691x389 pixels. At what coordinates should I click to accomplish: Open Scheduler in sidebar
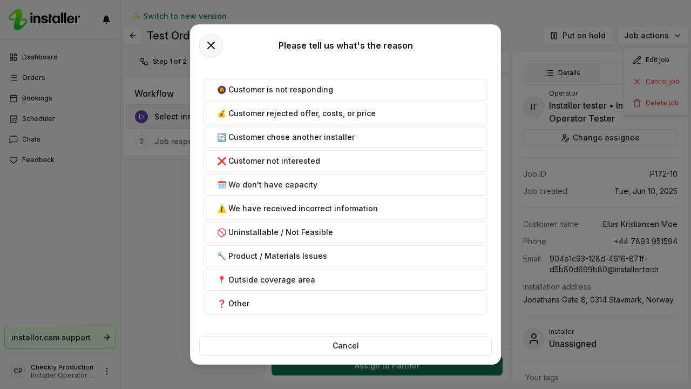pos(60,119)
